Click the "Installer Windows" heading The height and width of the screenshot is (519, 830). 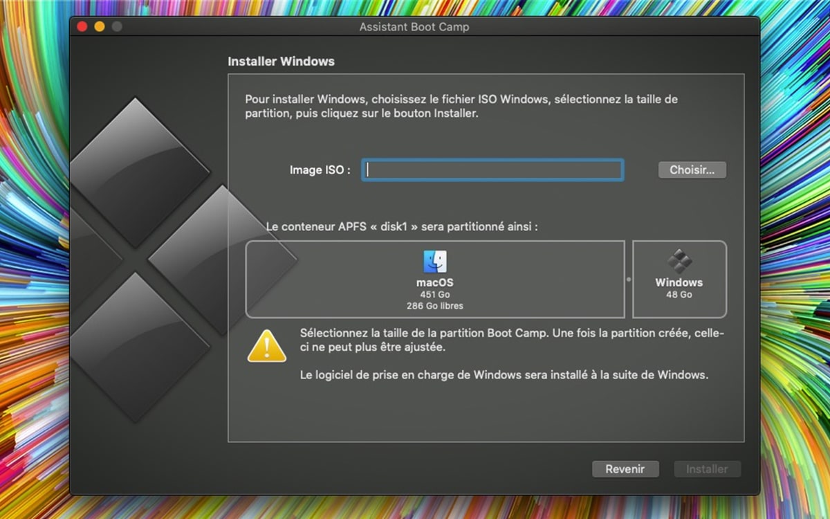(x=281, y=62)
